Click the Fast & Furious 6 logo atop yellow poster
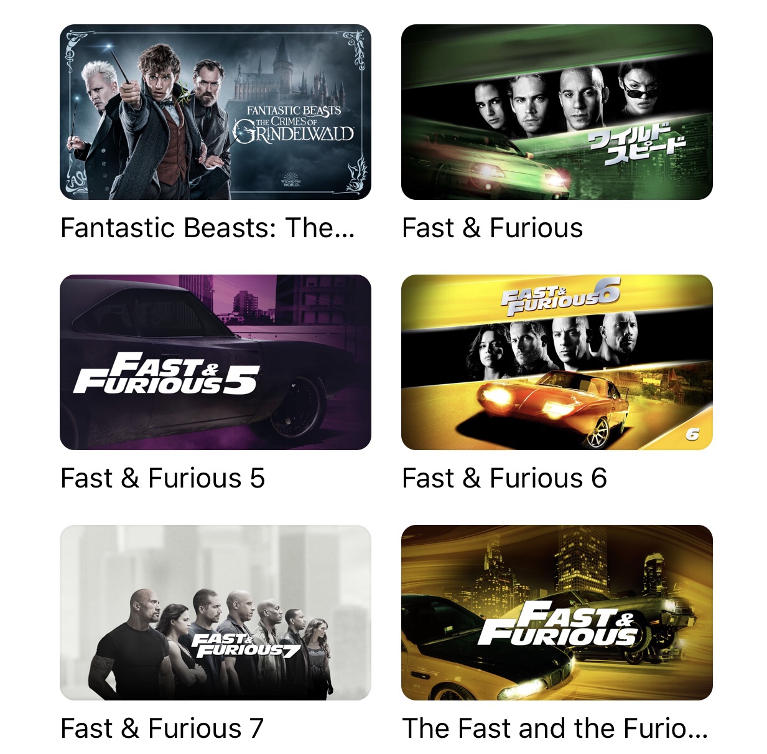The height and width of the screenshot is (754, 767). tap(560, 296)
